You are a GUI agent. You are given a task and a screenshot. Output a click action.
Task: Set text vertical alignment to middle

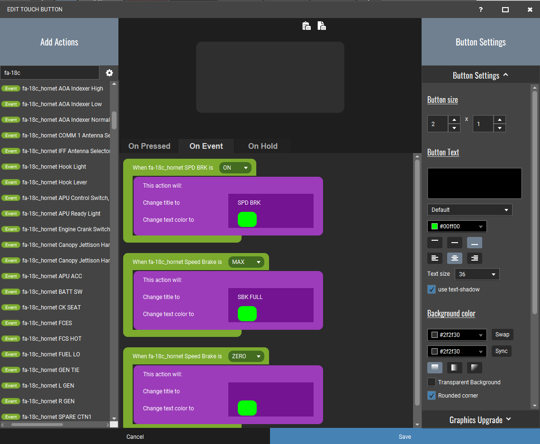(x=455, y=243)
